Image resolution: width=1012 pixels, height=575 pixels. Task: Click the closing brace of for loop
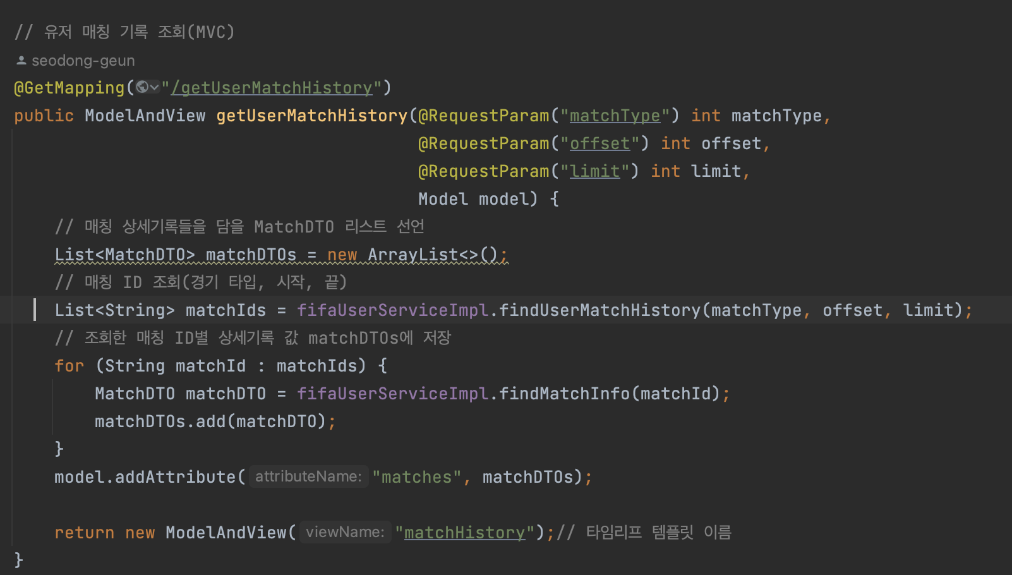pos(59,449)
